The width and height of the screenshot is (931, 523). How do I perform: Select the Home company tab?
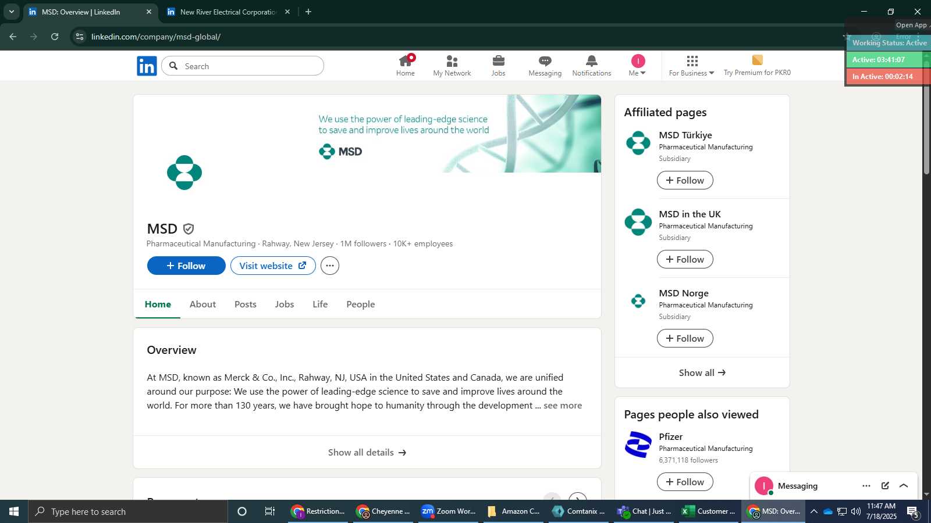[158, 304]
